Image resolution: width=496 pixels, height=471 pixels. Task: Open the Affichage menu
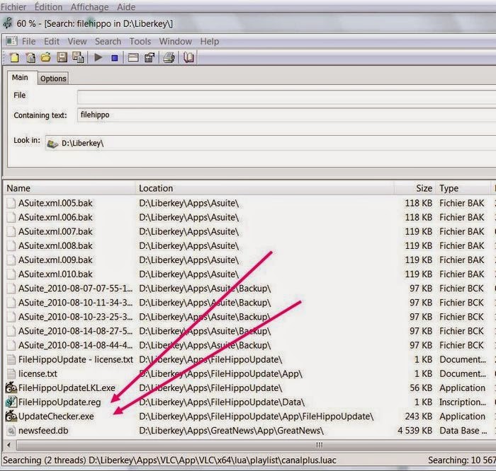(x=89, y=6)
